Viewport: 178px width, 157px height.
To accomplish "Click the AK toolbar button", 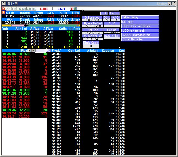I will [9, 9].
